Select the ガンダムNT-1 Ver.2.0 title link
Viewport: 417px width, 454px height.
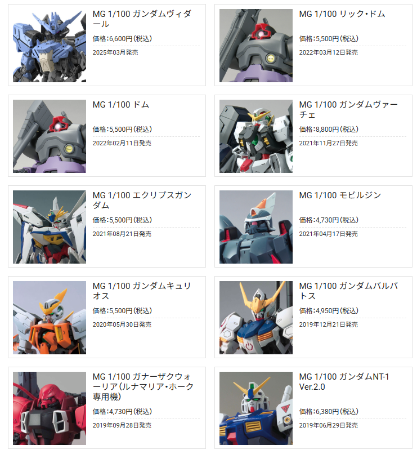344,381
